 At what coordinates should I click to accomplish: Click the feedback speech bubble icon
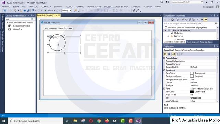(162, 2)
